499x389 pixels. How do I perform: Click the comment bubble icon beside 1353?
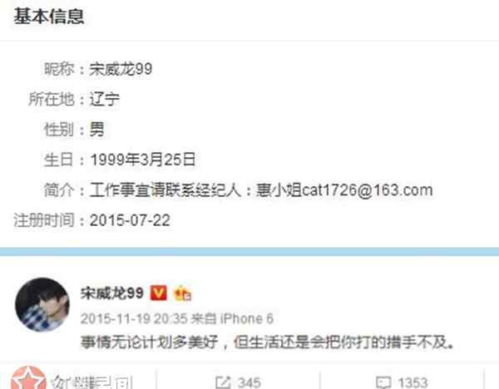[x=383, y=382]
